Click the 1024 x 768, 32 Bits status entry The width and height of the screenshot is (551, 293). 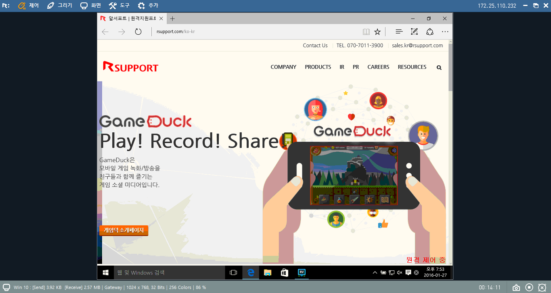click(145, 287)
